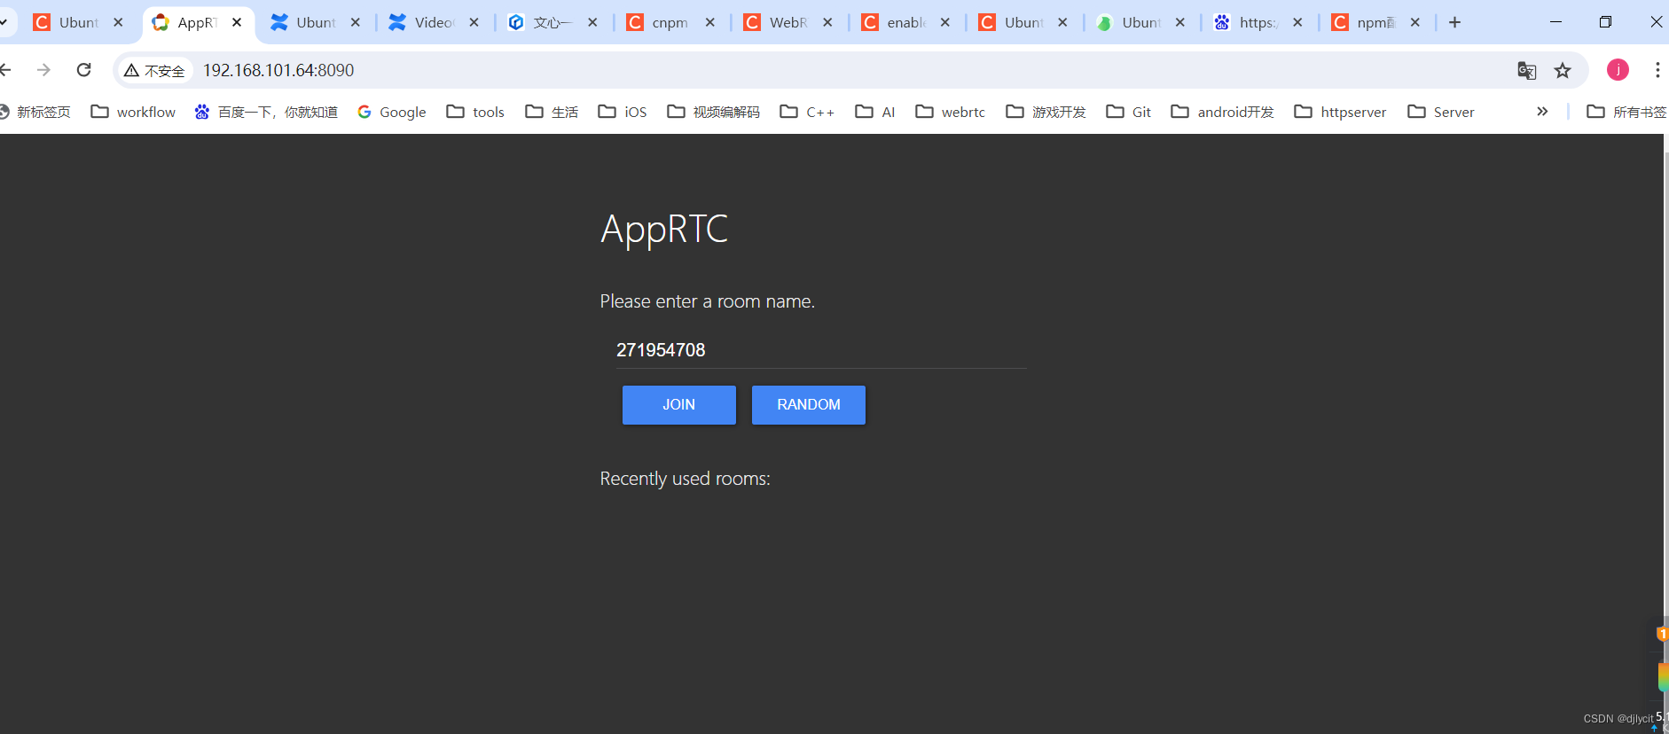Go forward with the forward arrow
1669x734 pixels.
pyautogui.click(x=43, y=70)
